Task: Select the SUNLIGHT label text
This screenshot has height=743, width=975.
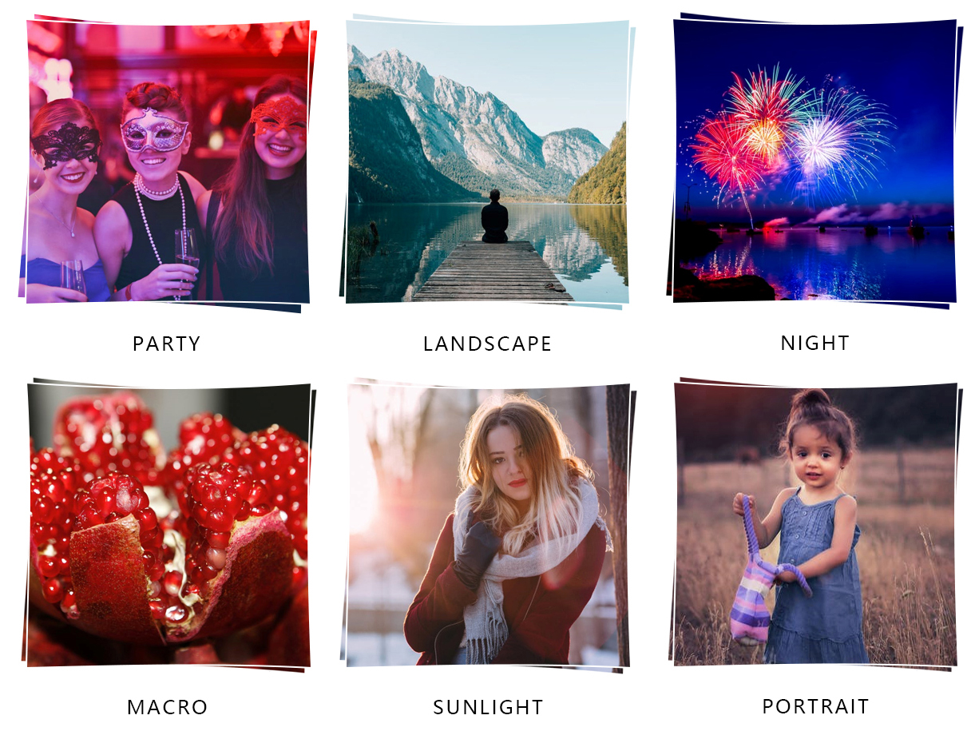Action: pos(489,708)
